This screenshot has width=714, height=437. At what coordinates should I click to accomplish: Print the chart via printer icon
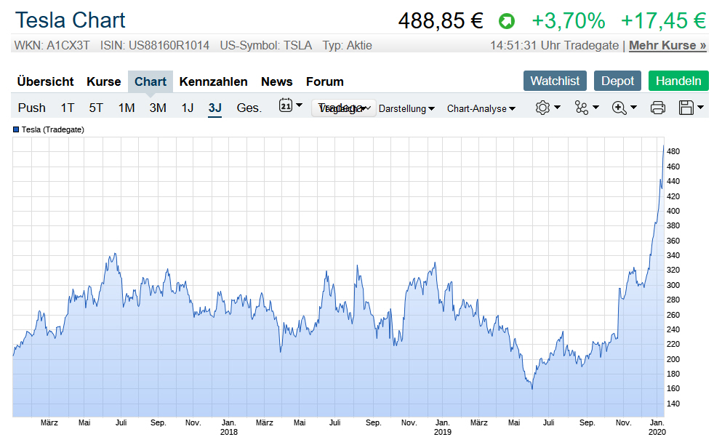pos(657,108)
